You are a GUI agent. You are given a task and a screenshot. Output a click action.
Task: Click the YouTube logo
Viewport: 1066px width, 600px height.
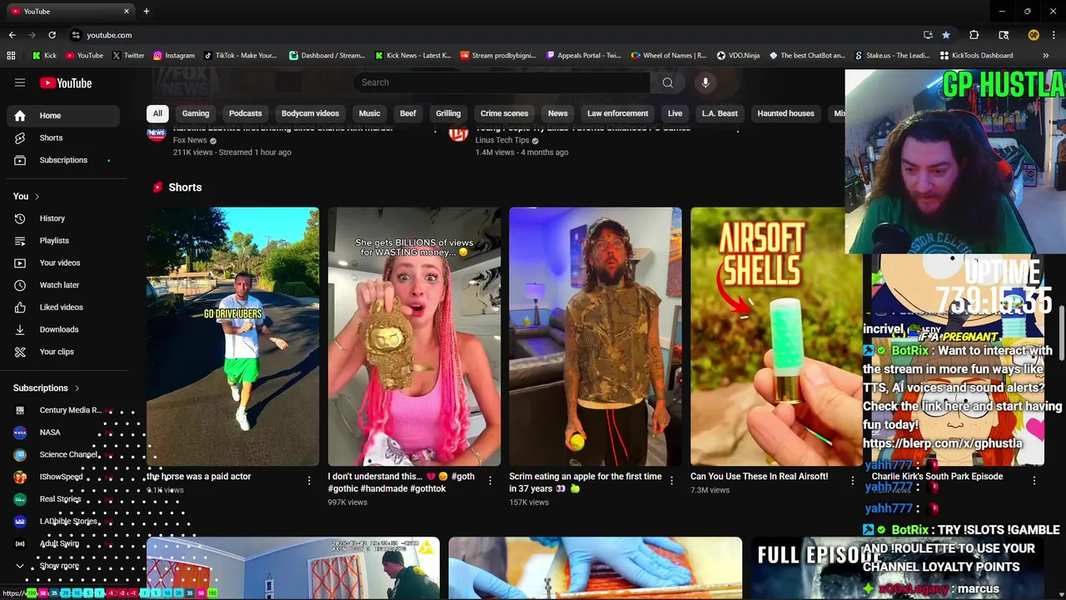66,82
